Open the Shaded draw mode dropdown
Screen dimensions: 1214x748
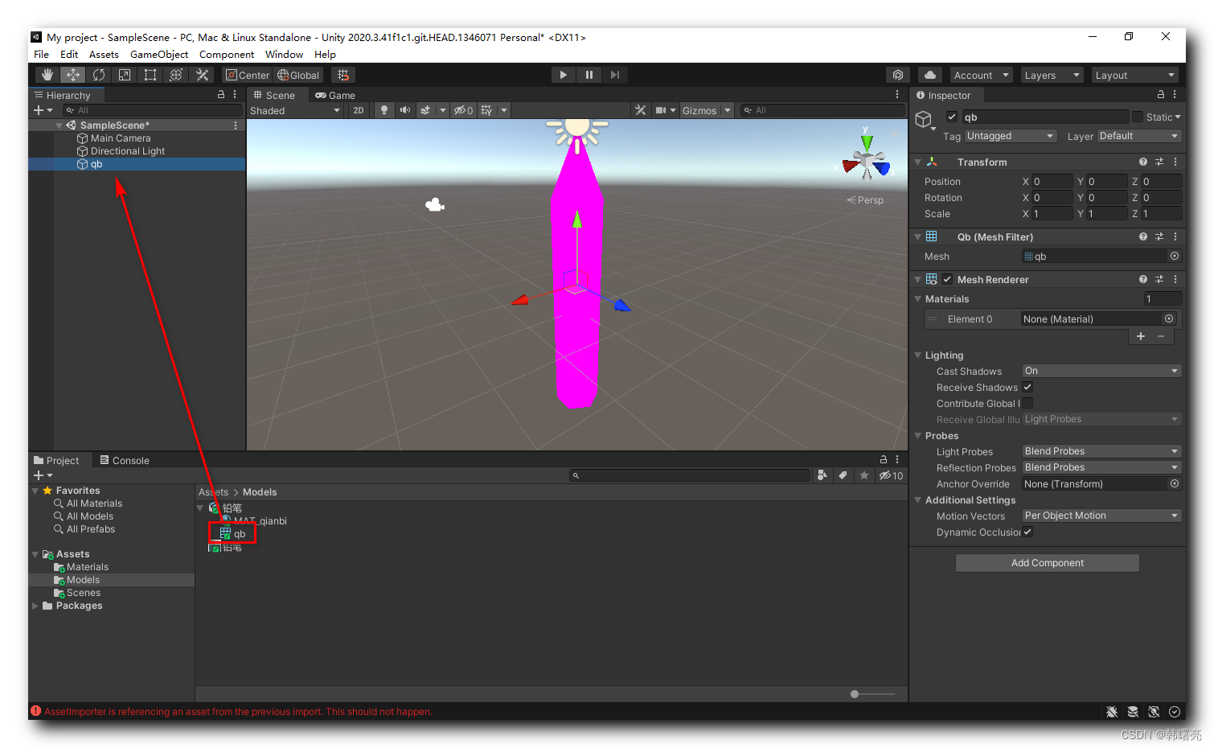(x=295, y=110)
